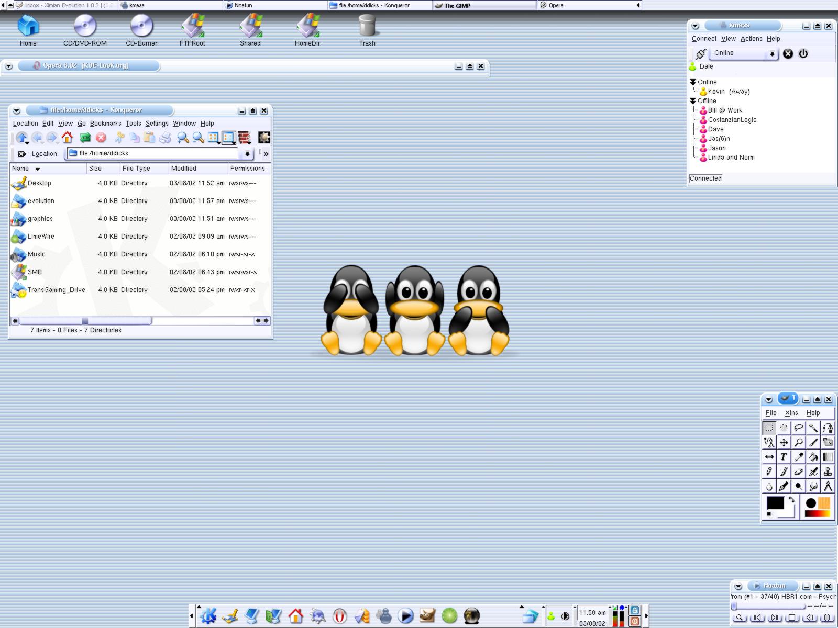
Task: Expand the Konqueror location toolbar overflow chevron
Action: tap(266, 154)
